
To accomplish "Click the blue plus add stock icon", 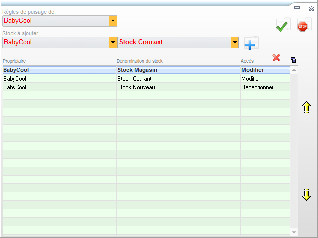I will [x=250, y=44].
